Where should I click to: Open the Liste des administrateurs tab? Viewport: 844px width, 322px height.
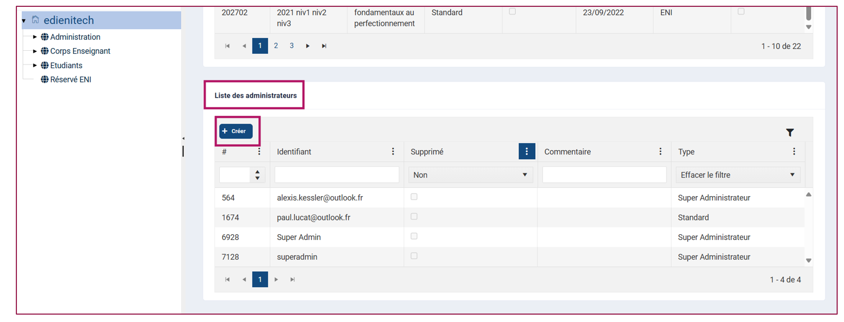point(255,96)
